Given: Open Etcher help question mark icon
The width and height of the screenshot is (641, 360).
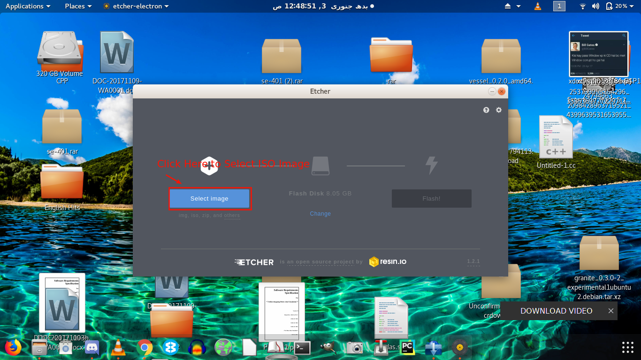Looking at the screenshot, I should [486, 110].
